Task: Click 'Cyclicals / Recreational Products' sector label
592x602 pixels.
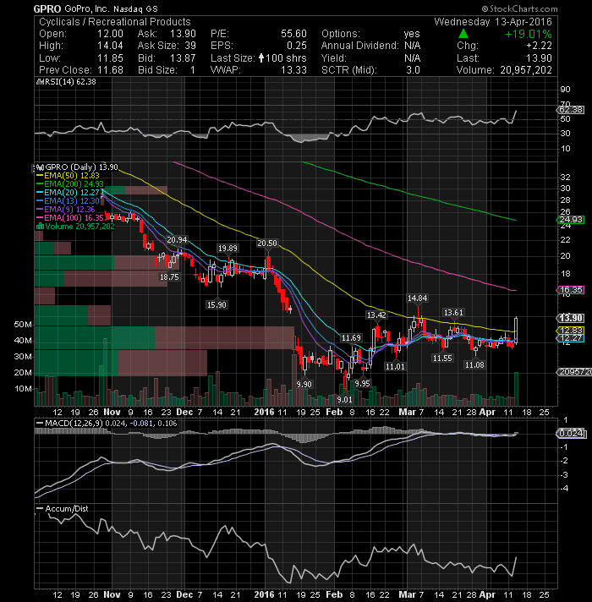Action: [115, 21]
